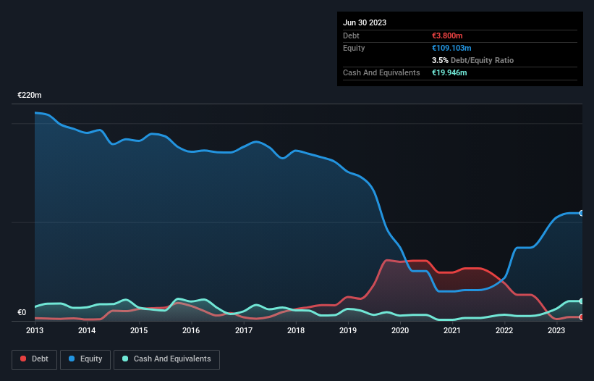
Task: Click the €109.103m equity value
Action: (x=451, y=48)
